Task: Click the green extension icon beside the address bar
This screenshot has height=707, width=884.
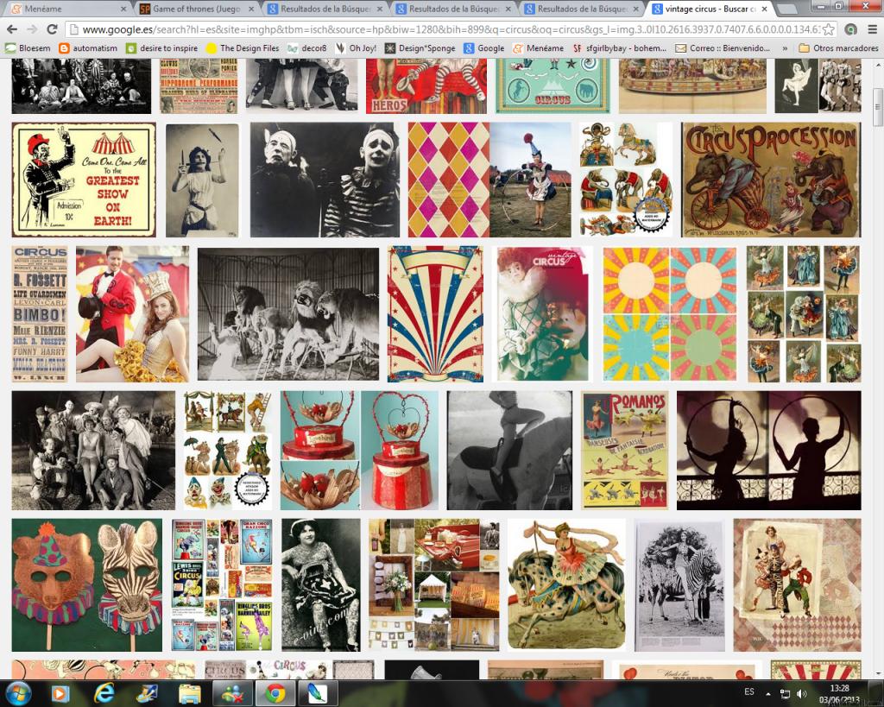Action: tap(851, 29)
